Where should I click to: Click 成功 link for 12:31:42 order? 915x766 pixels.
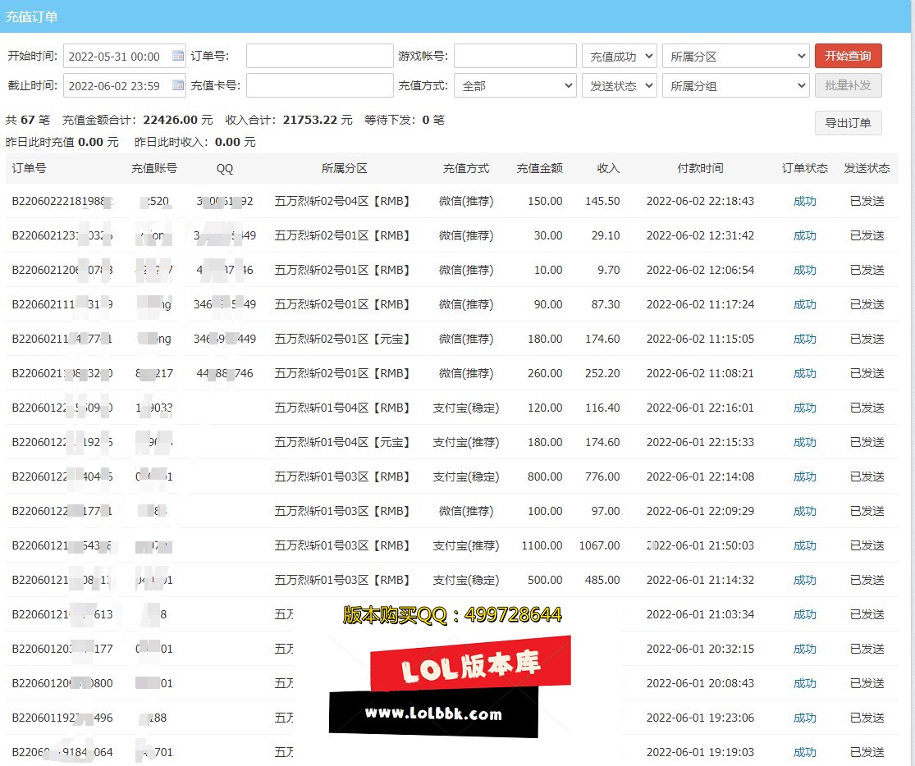(805, 235)
